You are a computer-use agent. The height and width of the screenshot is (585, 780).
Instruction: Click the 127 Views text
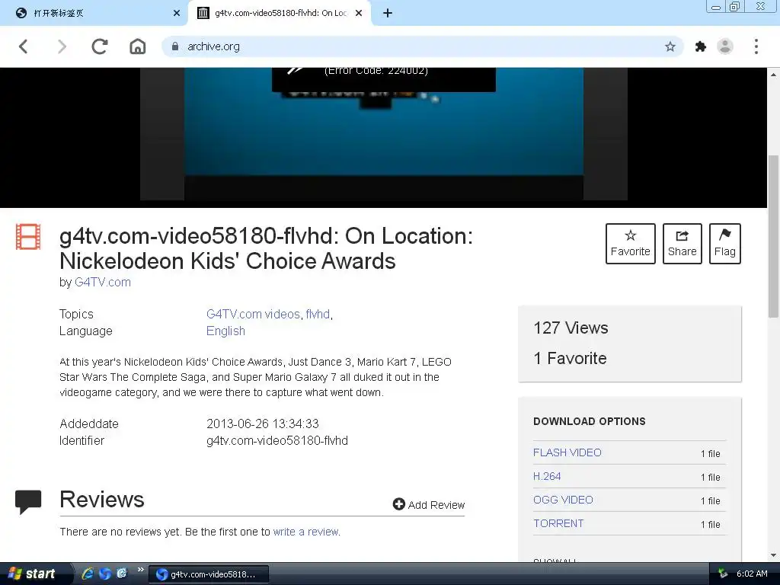click(571, 328)
